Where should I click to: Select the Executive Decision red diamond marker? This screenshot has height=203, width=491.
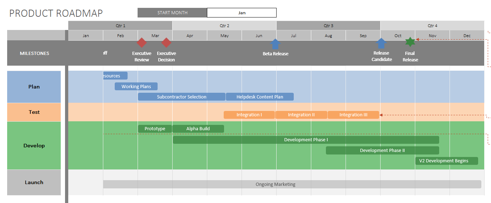tap(166, 42)
